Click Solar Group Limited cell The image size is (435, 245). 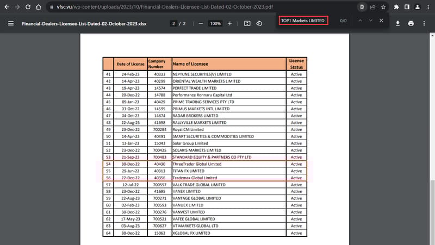(x=229, y=143)
